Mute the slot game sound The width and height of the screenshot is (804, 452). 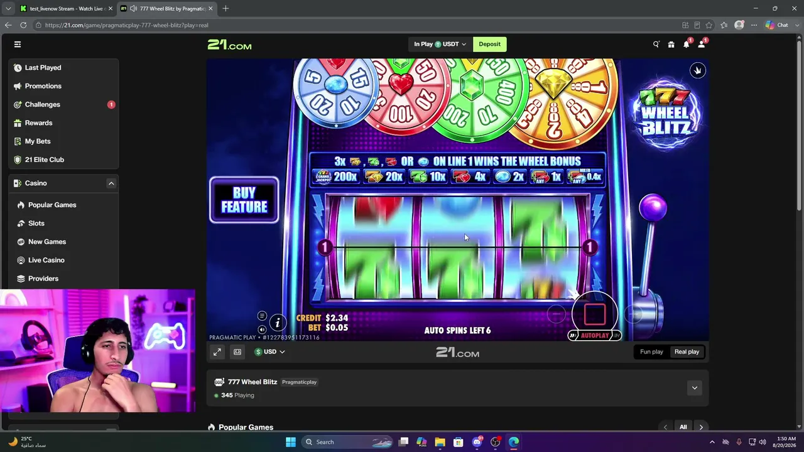pos(262,330)
